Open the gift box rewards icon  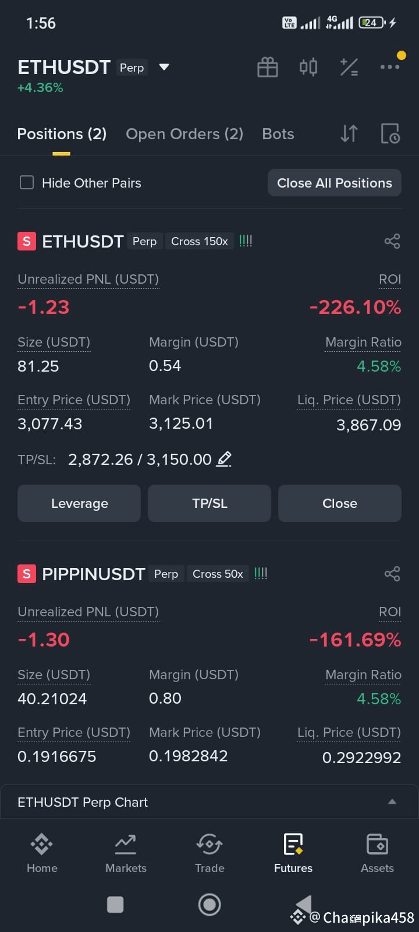[268, 68]
